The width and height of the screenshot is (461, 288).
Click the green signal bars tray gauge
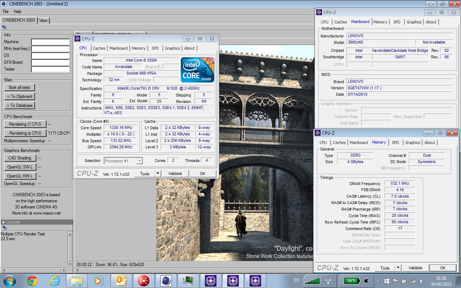[x=312, y=281]
